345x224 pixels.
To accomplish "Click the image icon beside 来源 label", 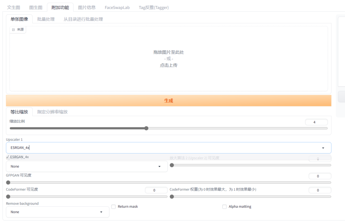I will [13, 30].
